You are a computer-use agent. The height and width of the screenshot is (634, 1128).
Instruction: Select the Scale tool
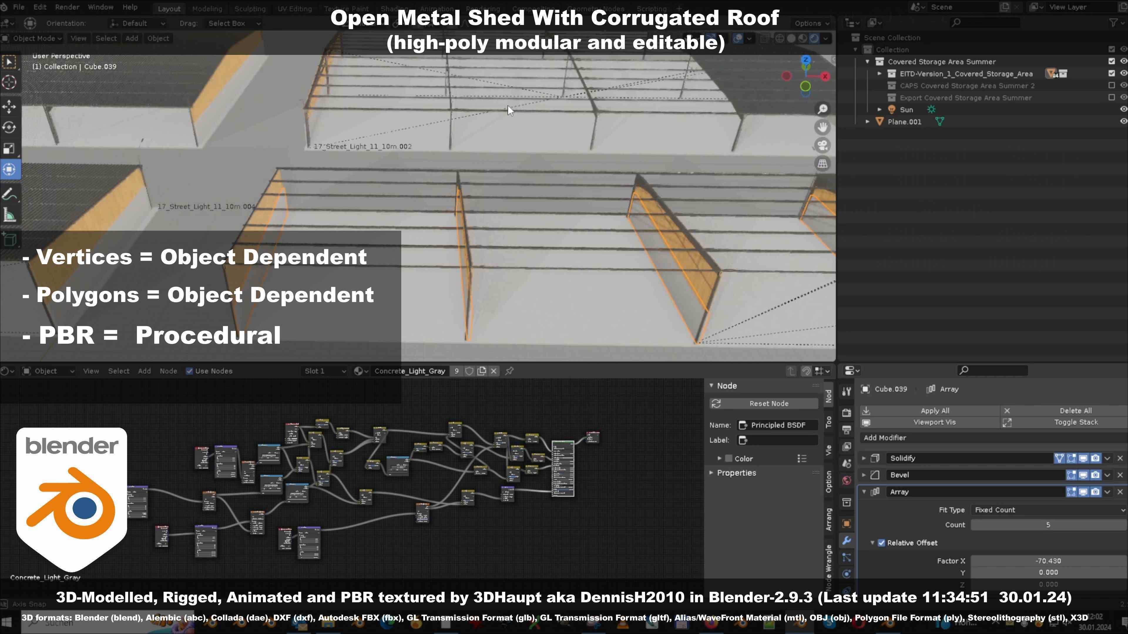[10, 148]
